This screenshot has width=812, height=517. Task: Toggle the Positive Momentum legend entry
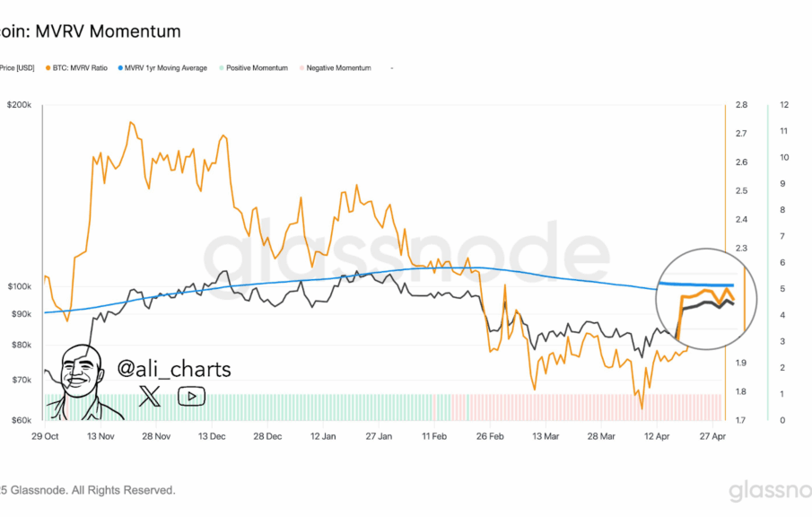(257, 68)
